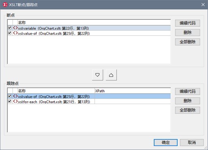Click the up arrow move button
Viewport: 208px width, 150px height.
coord(111,75)
